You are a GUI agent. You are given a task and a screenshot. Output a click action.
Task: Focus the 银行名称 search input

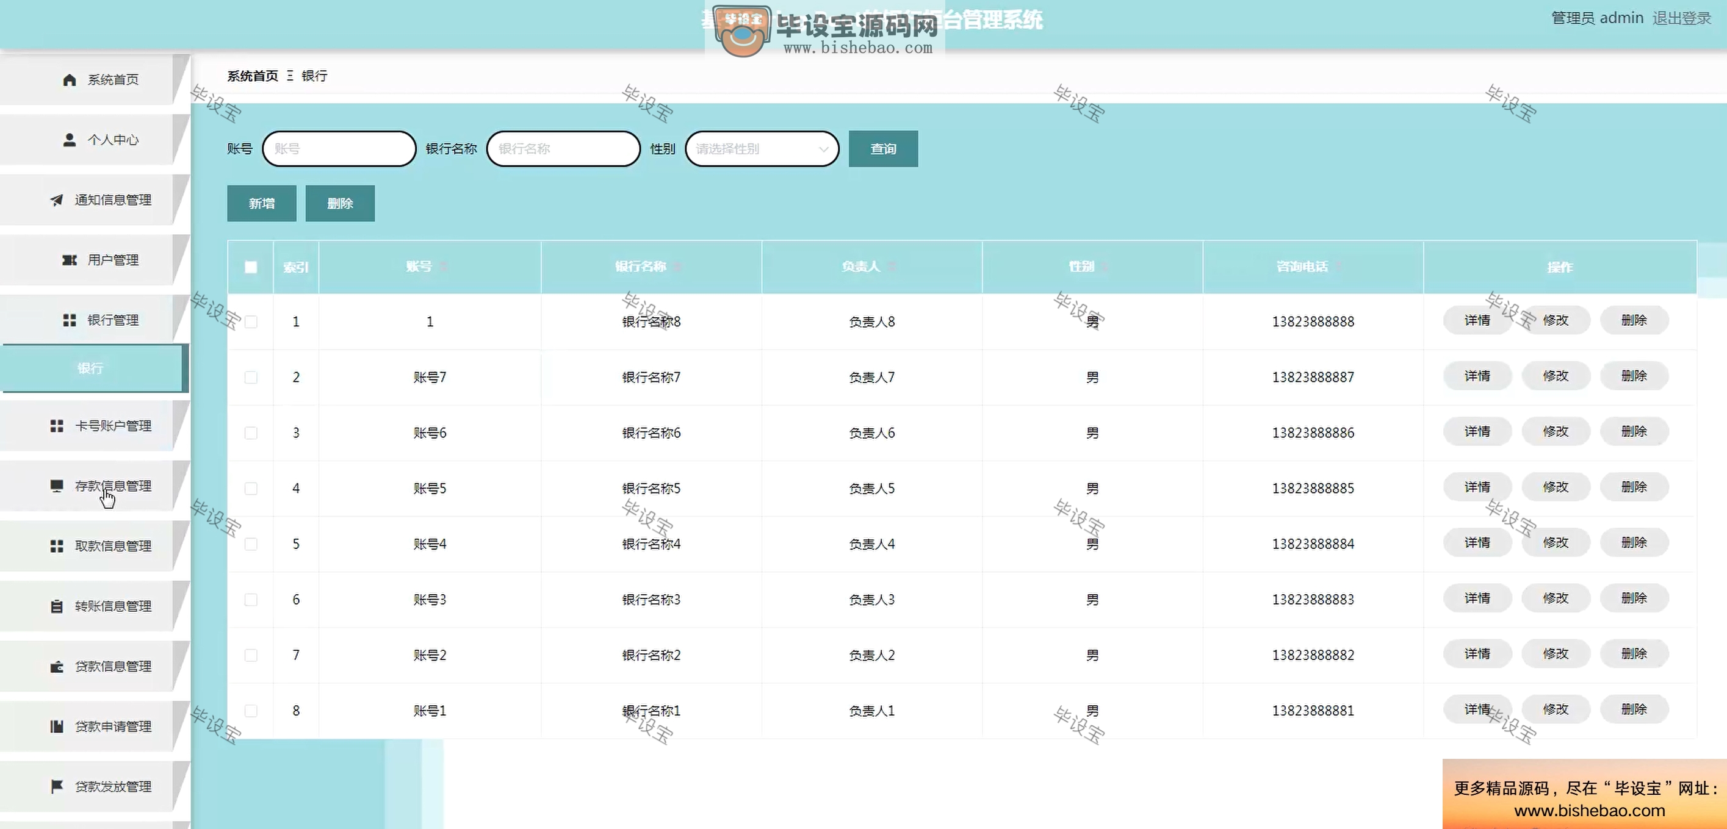point(563,149)
